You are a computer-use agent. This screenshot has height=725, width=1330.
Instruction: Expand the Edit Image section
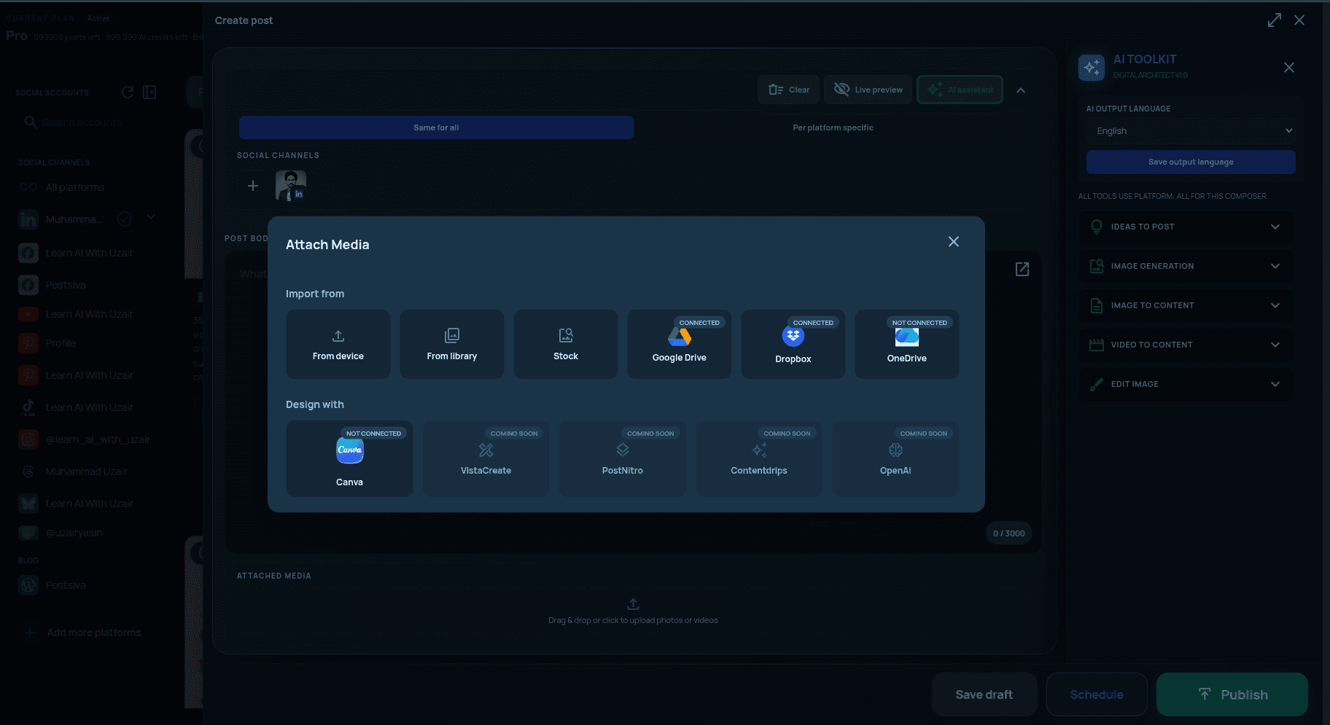tap(1186, 384)
